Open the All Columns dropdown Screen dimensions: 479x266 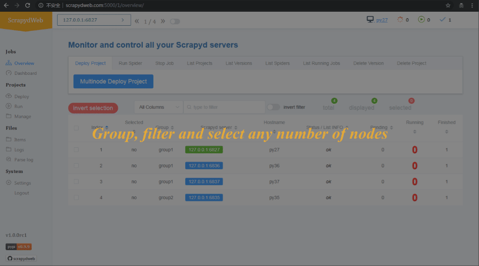[x=159, y=107]
